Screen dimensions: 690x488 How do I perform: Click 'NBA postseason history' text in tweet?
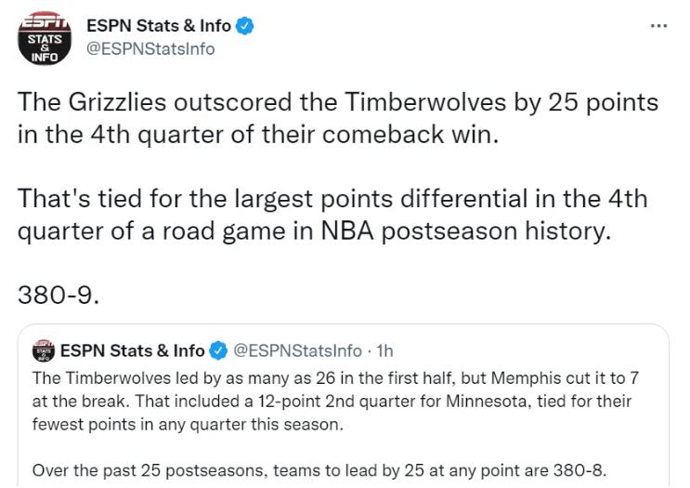pos(466,231)
